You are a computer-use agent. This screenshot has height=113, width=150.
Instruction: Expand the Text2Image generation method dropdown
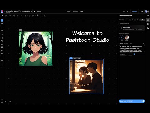click(x=132, y=28)
